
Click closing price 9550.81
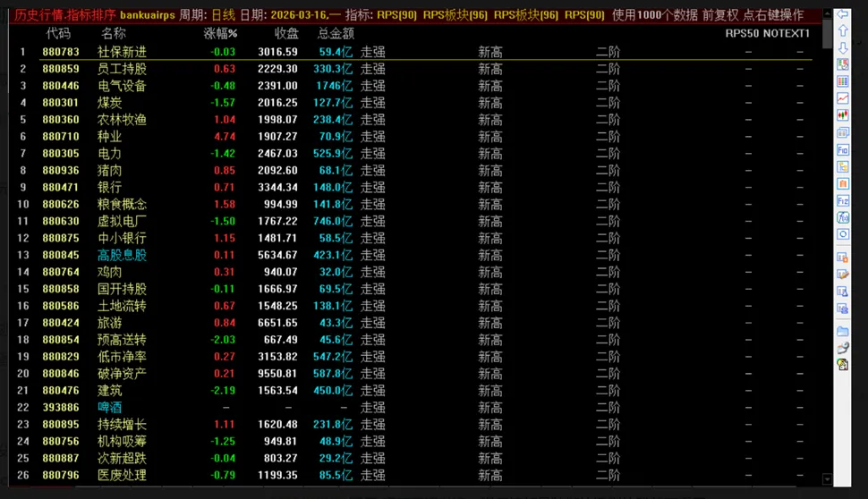[x=277, y=374]
